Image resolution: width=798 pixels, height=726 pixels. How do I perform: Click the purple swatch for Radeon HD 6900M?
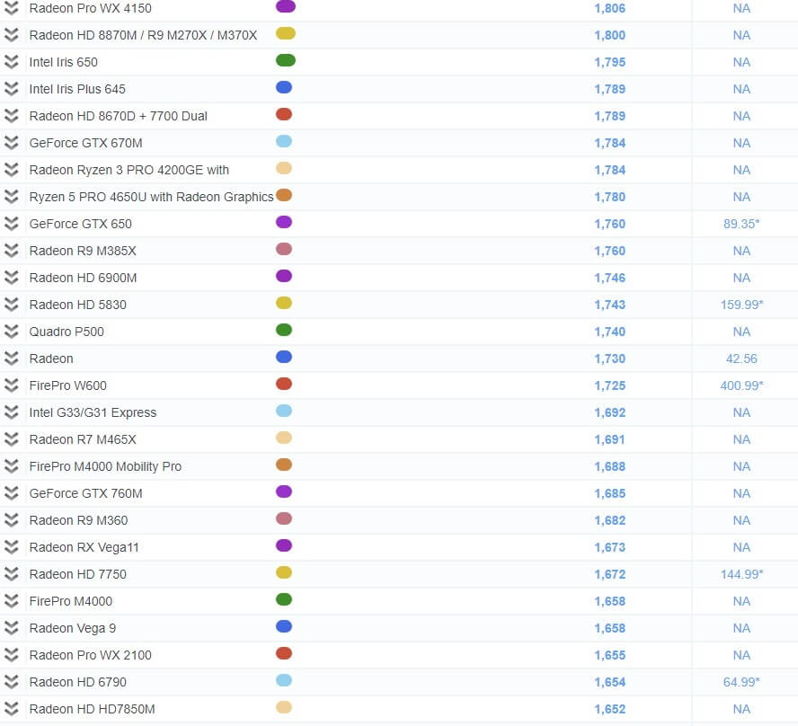(284, 276)
